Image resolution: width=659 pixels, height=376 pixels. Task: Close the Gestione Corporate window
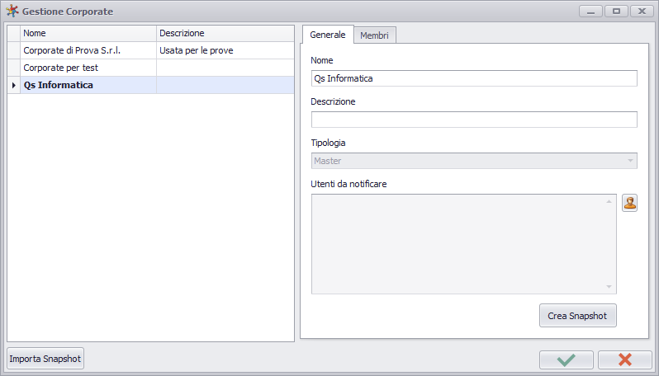642,12
